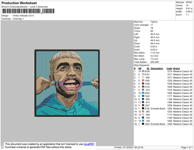Select the tan swatch for stop 14

point(143,112)
